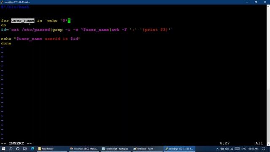Click the #!/bin/bash shebang line

point(15,7)
